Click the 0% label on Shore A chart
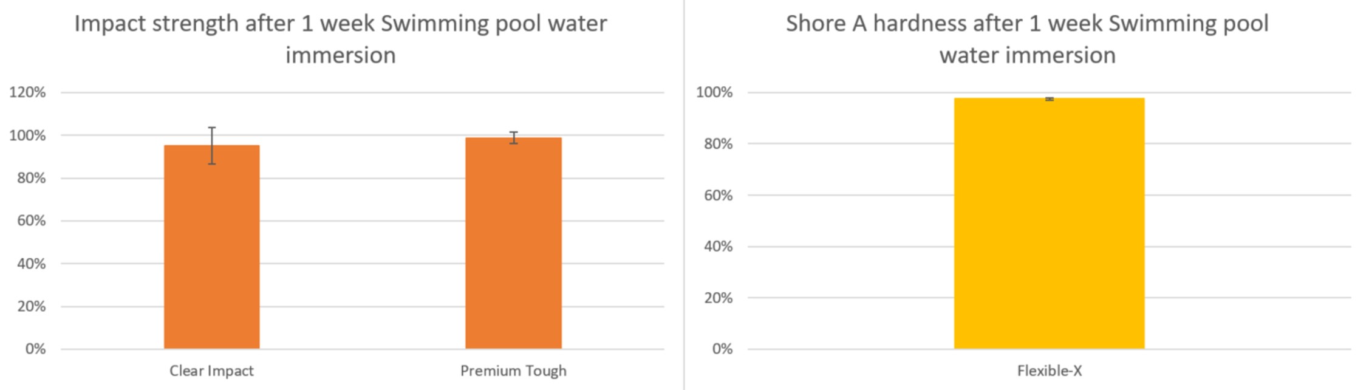1369x390 pixels. click(x=722, y=349)
